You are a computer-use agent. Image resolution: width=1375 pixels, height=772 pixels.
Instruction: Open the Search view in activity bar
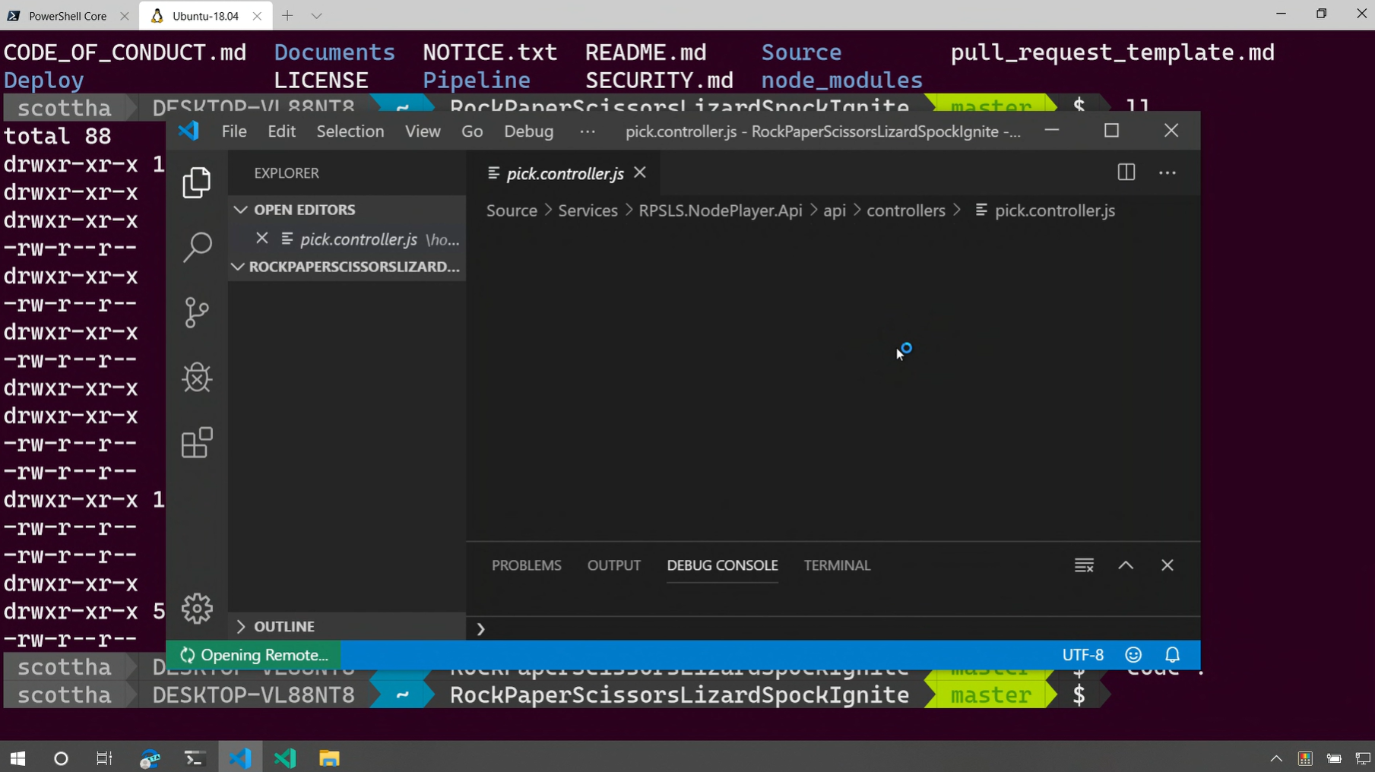point(197,247)
